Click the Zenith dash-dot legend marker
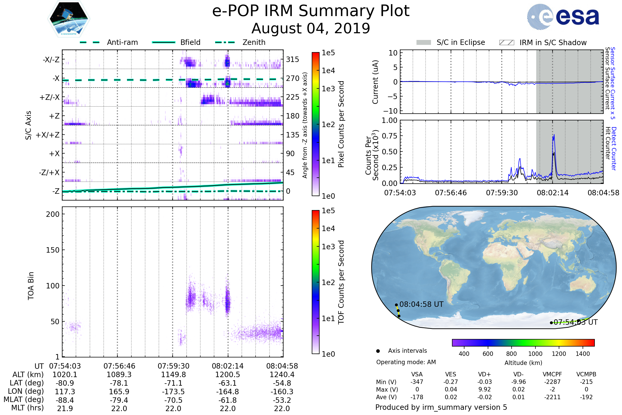The width and height of the screenshot is (622, 415). click(x=225, y=42)
